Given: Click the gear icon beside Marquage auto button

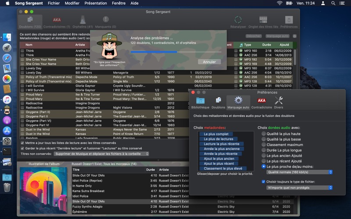Looking at the screenshot, I should coord(294,36).
